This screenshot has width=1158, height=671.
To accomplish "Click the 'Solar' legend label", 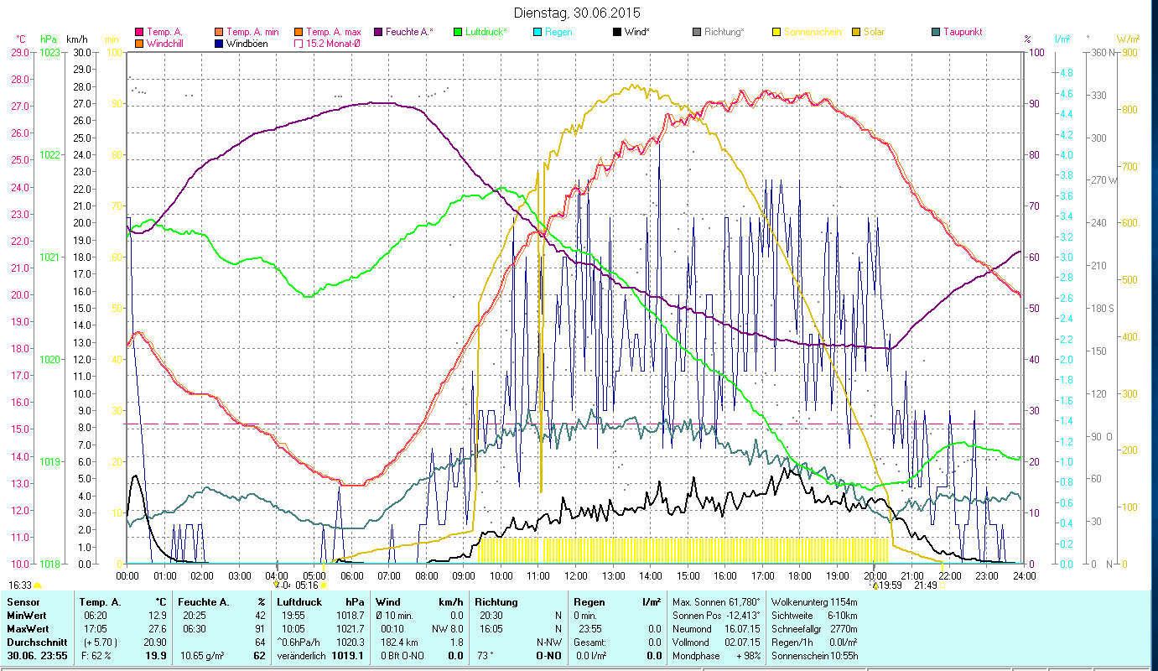I will coord(874,32).
